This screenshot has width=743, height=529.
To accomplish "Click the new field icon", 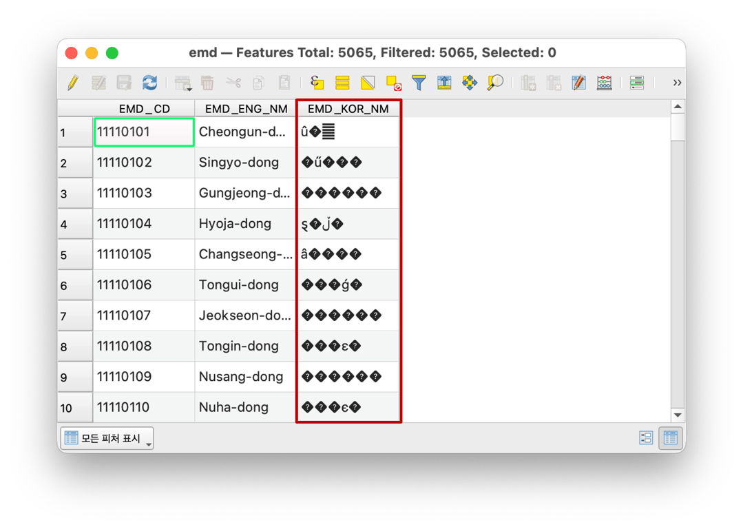I will click(x=528, y=83).
